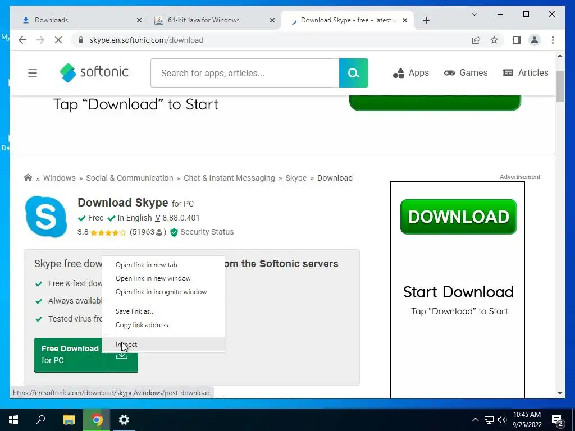This screenshot has height=431, width=575.
Task: Open the side panel icon in Chrome toolbar
Action: pyautogui.click(x=517, y=40)
